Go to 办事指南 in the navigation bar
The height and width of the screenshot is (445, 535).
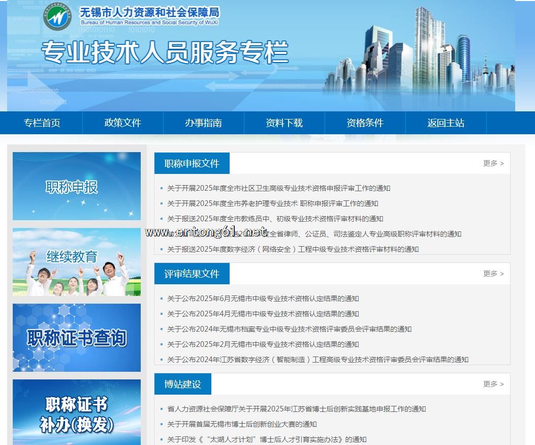(203, 123)
